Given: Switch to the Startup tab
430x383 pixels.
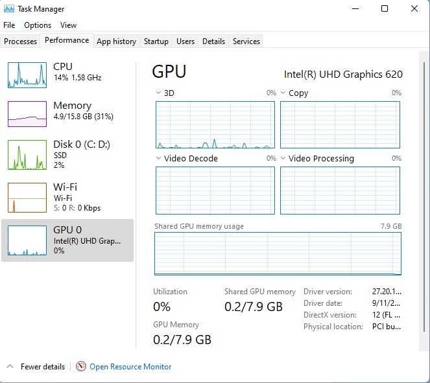Looking at the screenshot, I should tap(156, 41).
